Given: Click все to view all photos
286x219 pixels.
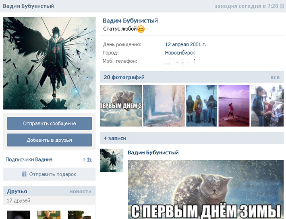Looking at the screenshot, I should [275, 77].
